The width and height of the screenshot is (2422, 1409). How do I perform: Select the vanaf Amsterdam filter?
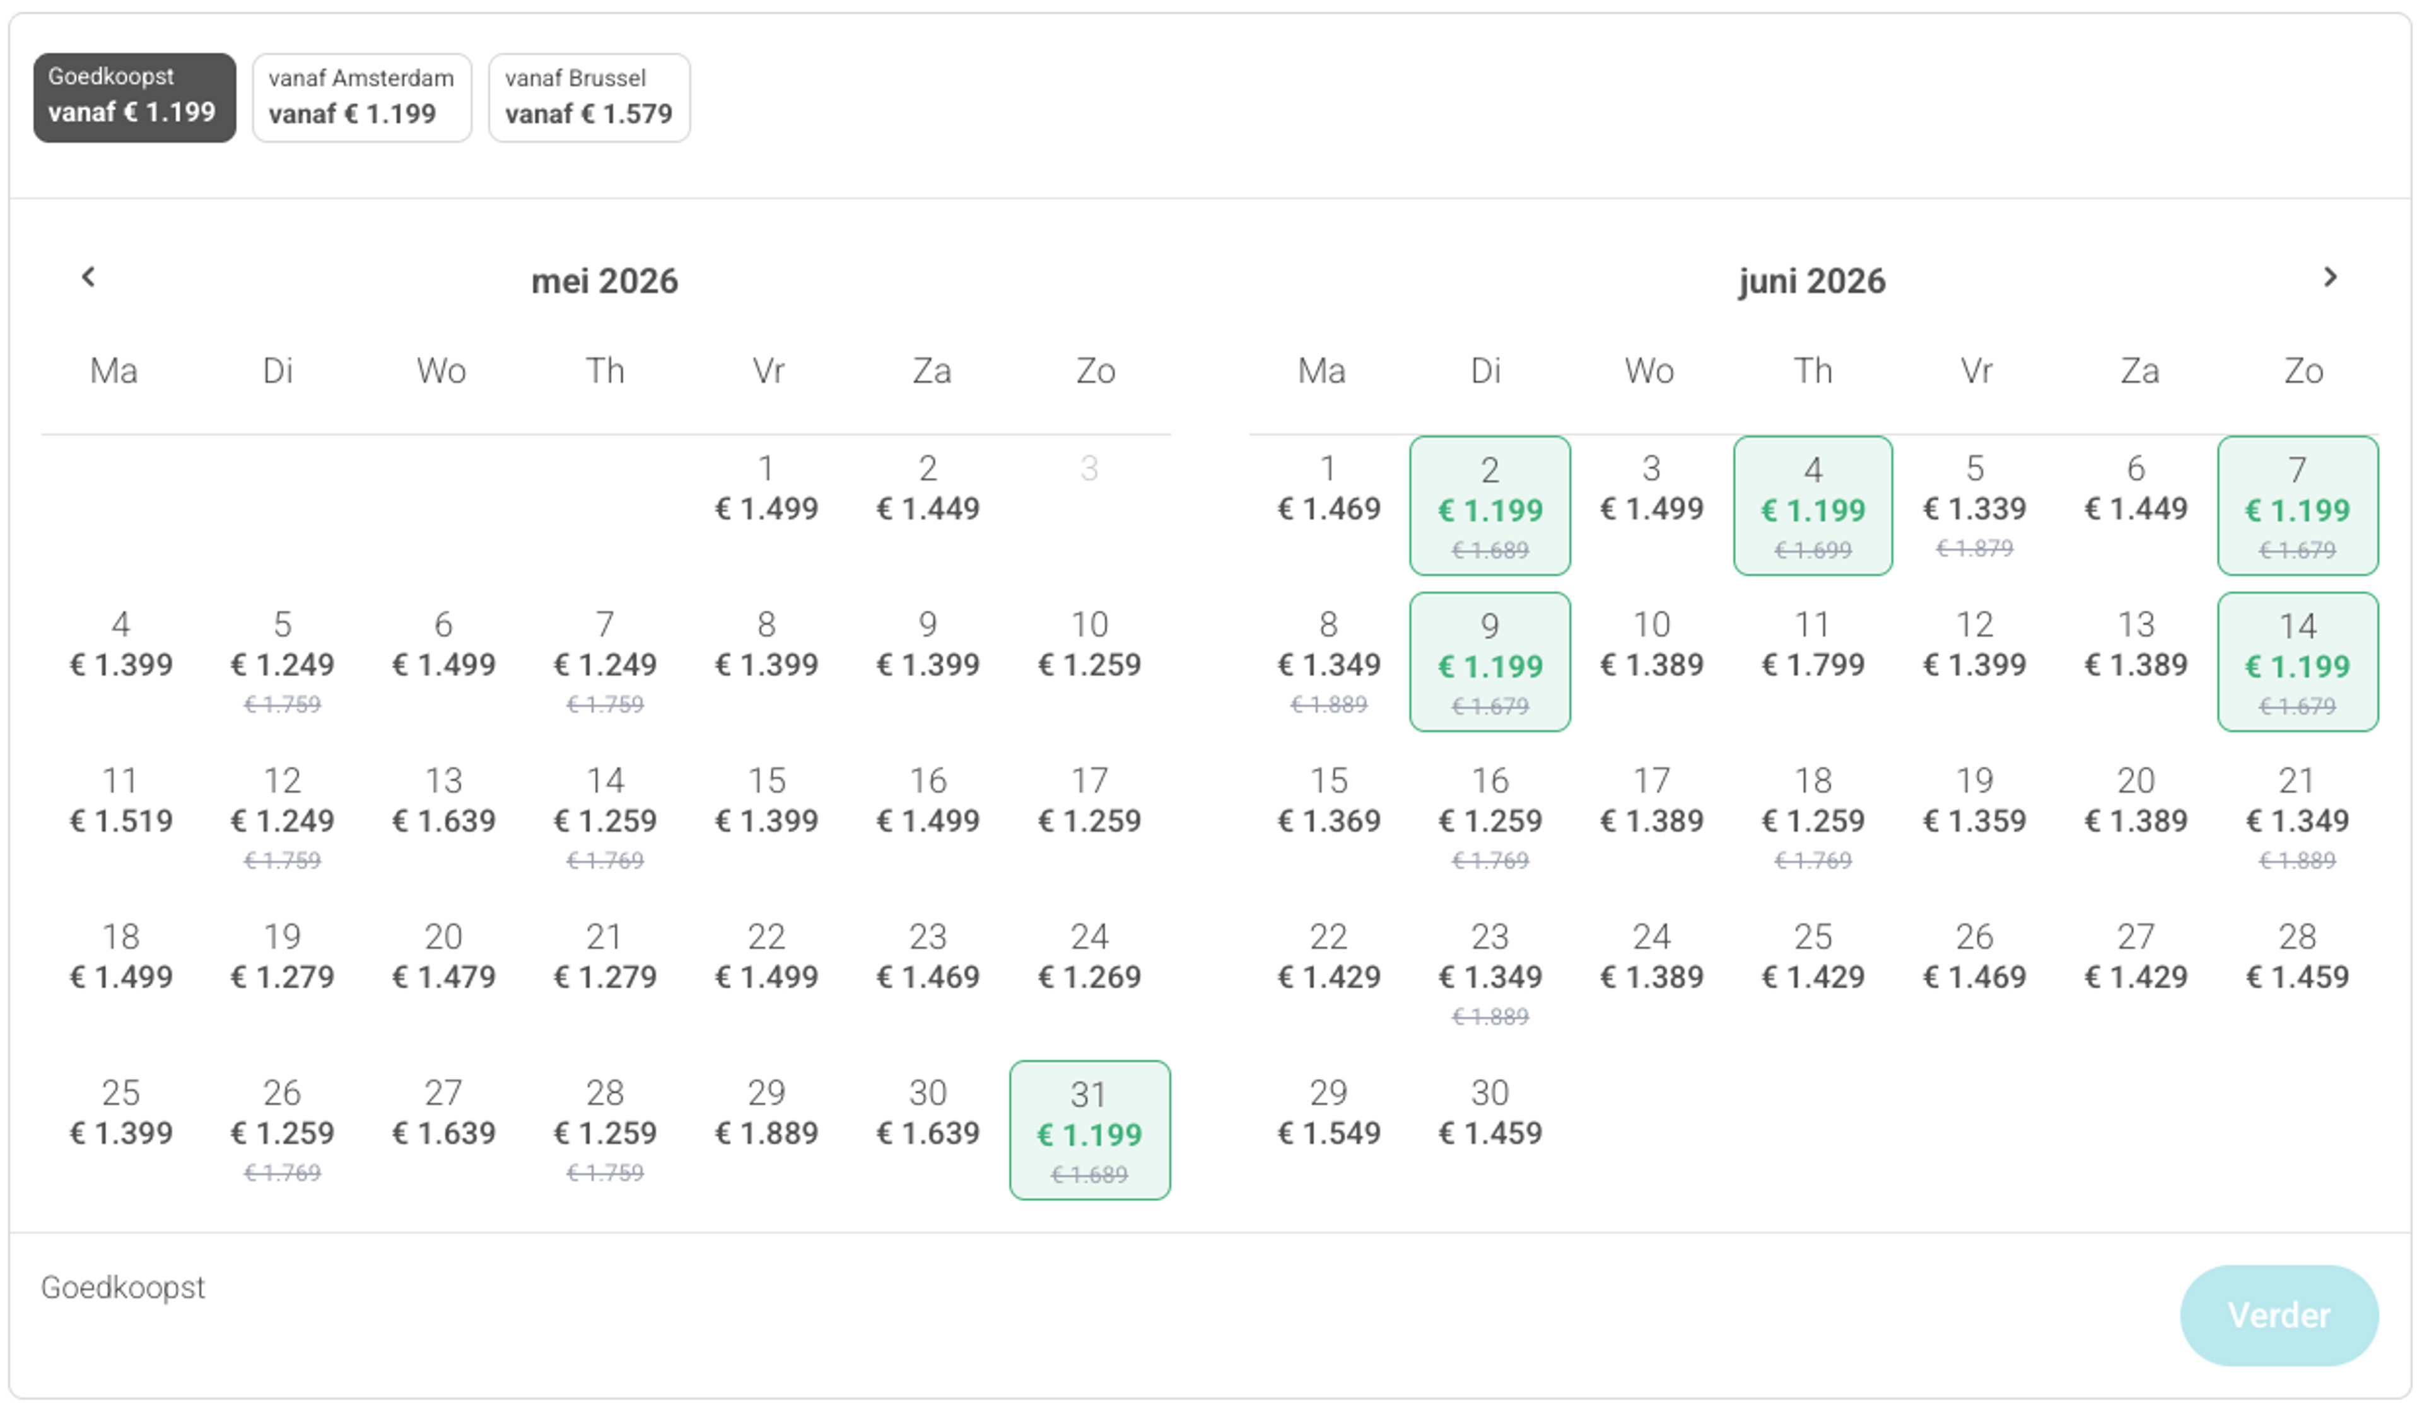[x=361, y=97]
